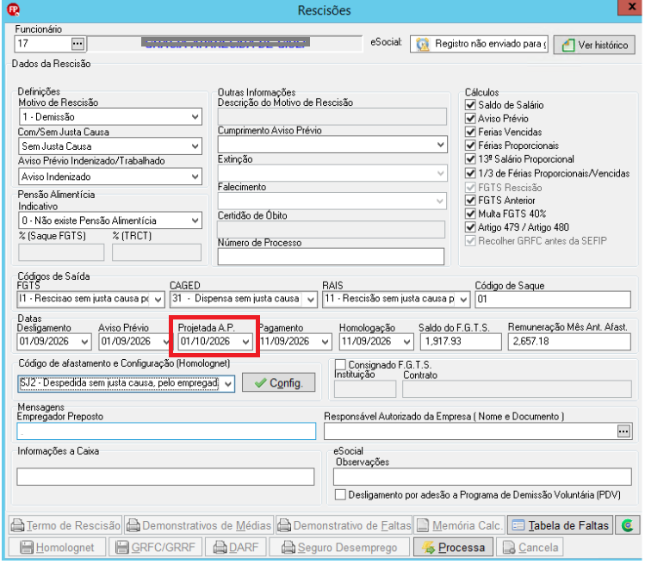Open Aviso Prévio Indenizado/Trabalhado dropdown
This screenshot has height=564, width=645.
point(195,177)
